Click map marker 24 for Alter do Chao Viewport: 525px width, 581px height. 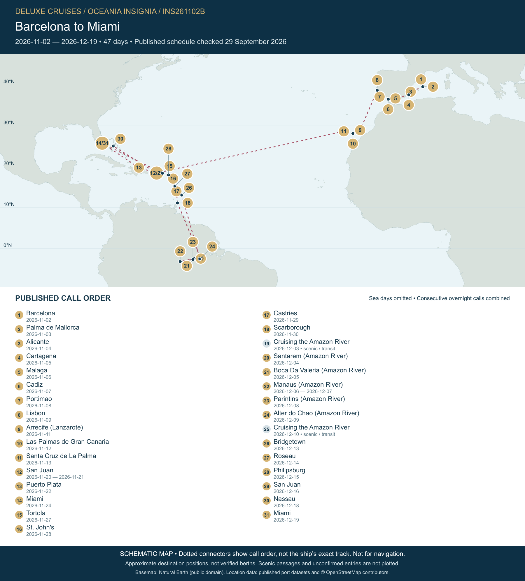coord(212,247)
